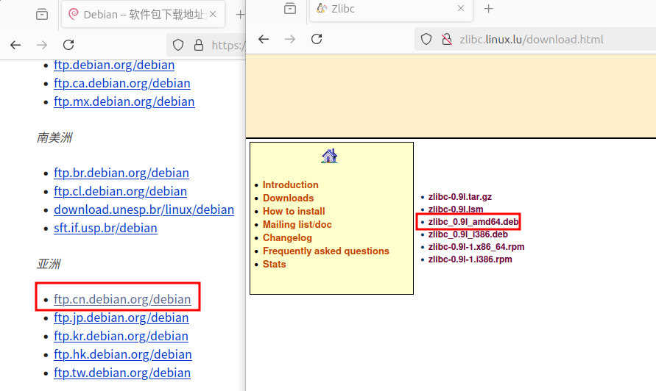Select the Zlibc tab

pos(391,10)
